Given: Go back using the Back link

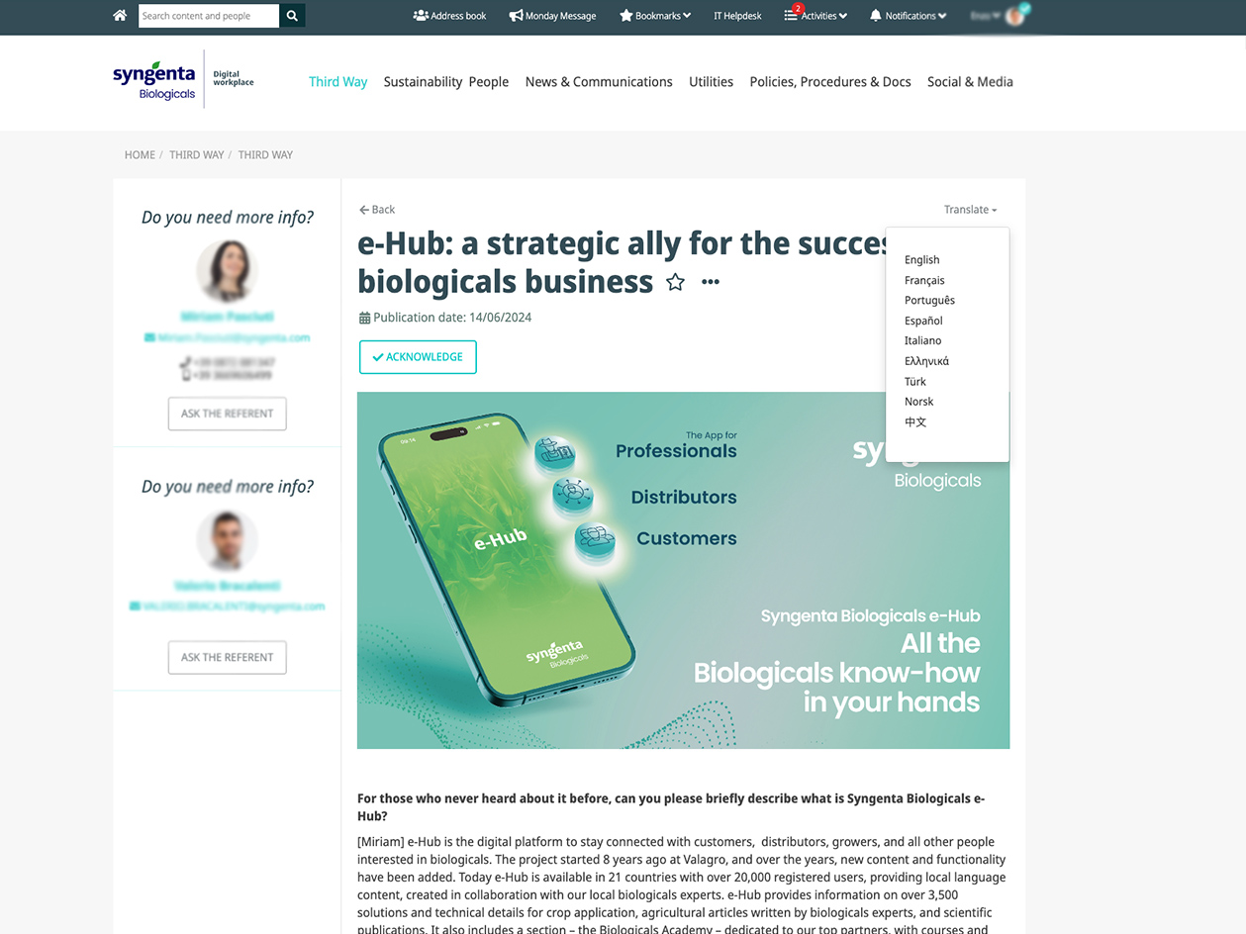Looking at the screenshot, I should point(377,210).
